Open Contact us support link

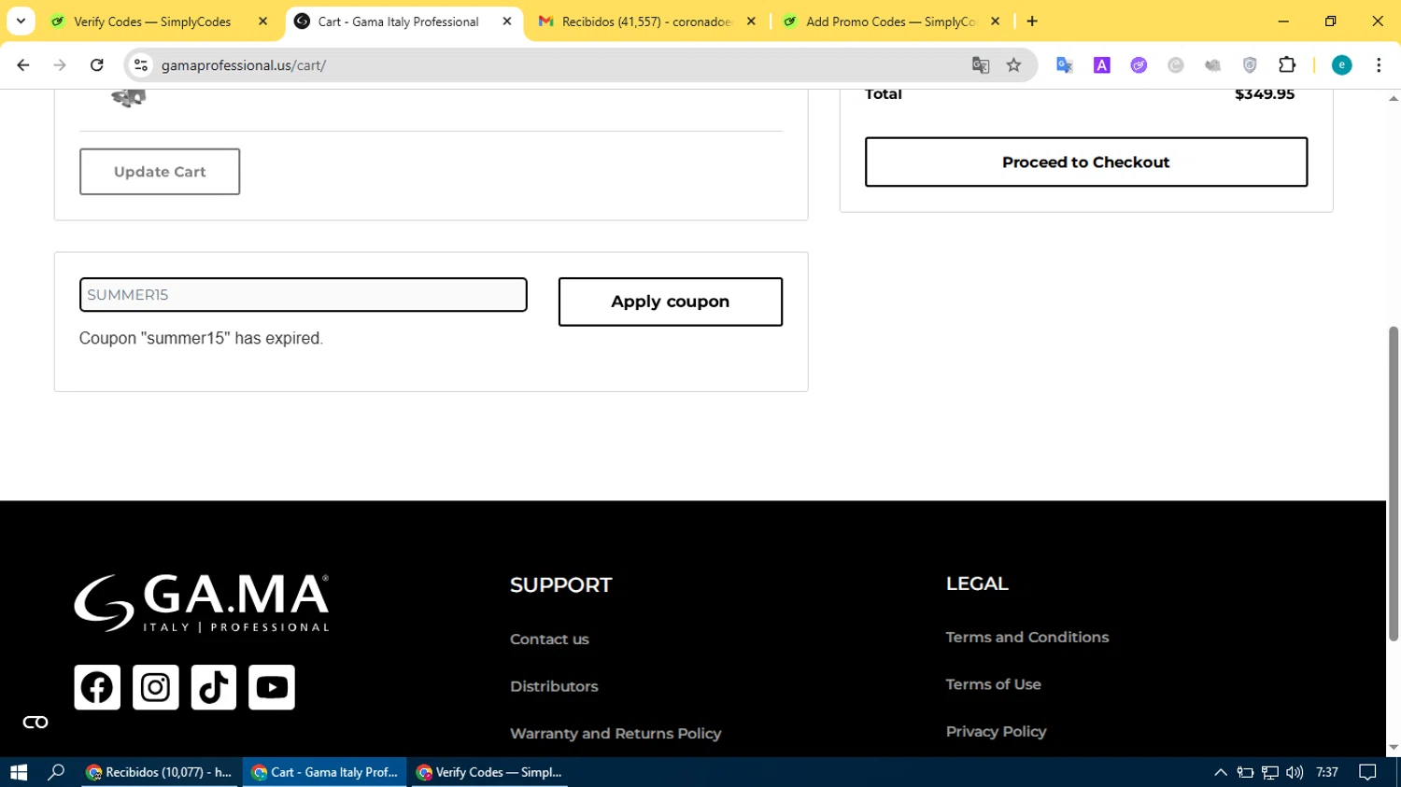coord(549,639)
